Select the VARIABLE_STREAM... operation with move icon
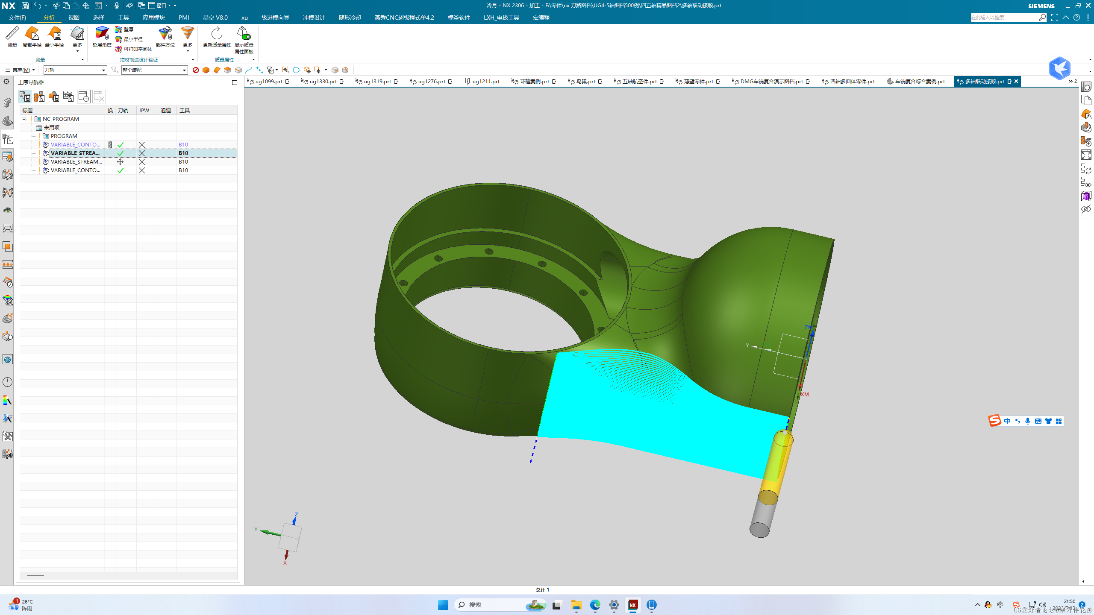Viewport: 1094px width, 615px height. pyautogui.click(x=76, y=161)
